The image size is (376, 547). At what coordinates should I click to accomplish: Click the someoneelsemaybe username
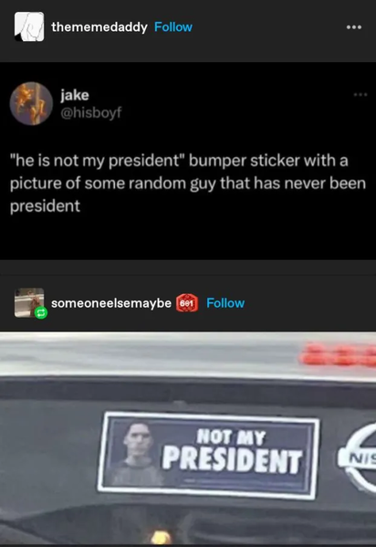click(x=111, y=303)
